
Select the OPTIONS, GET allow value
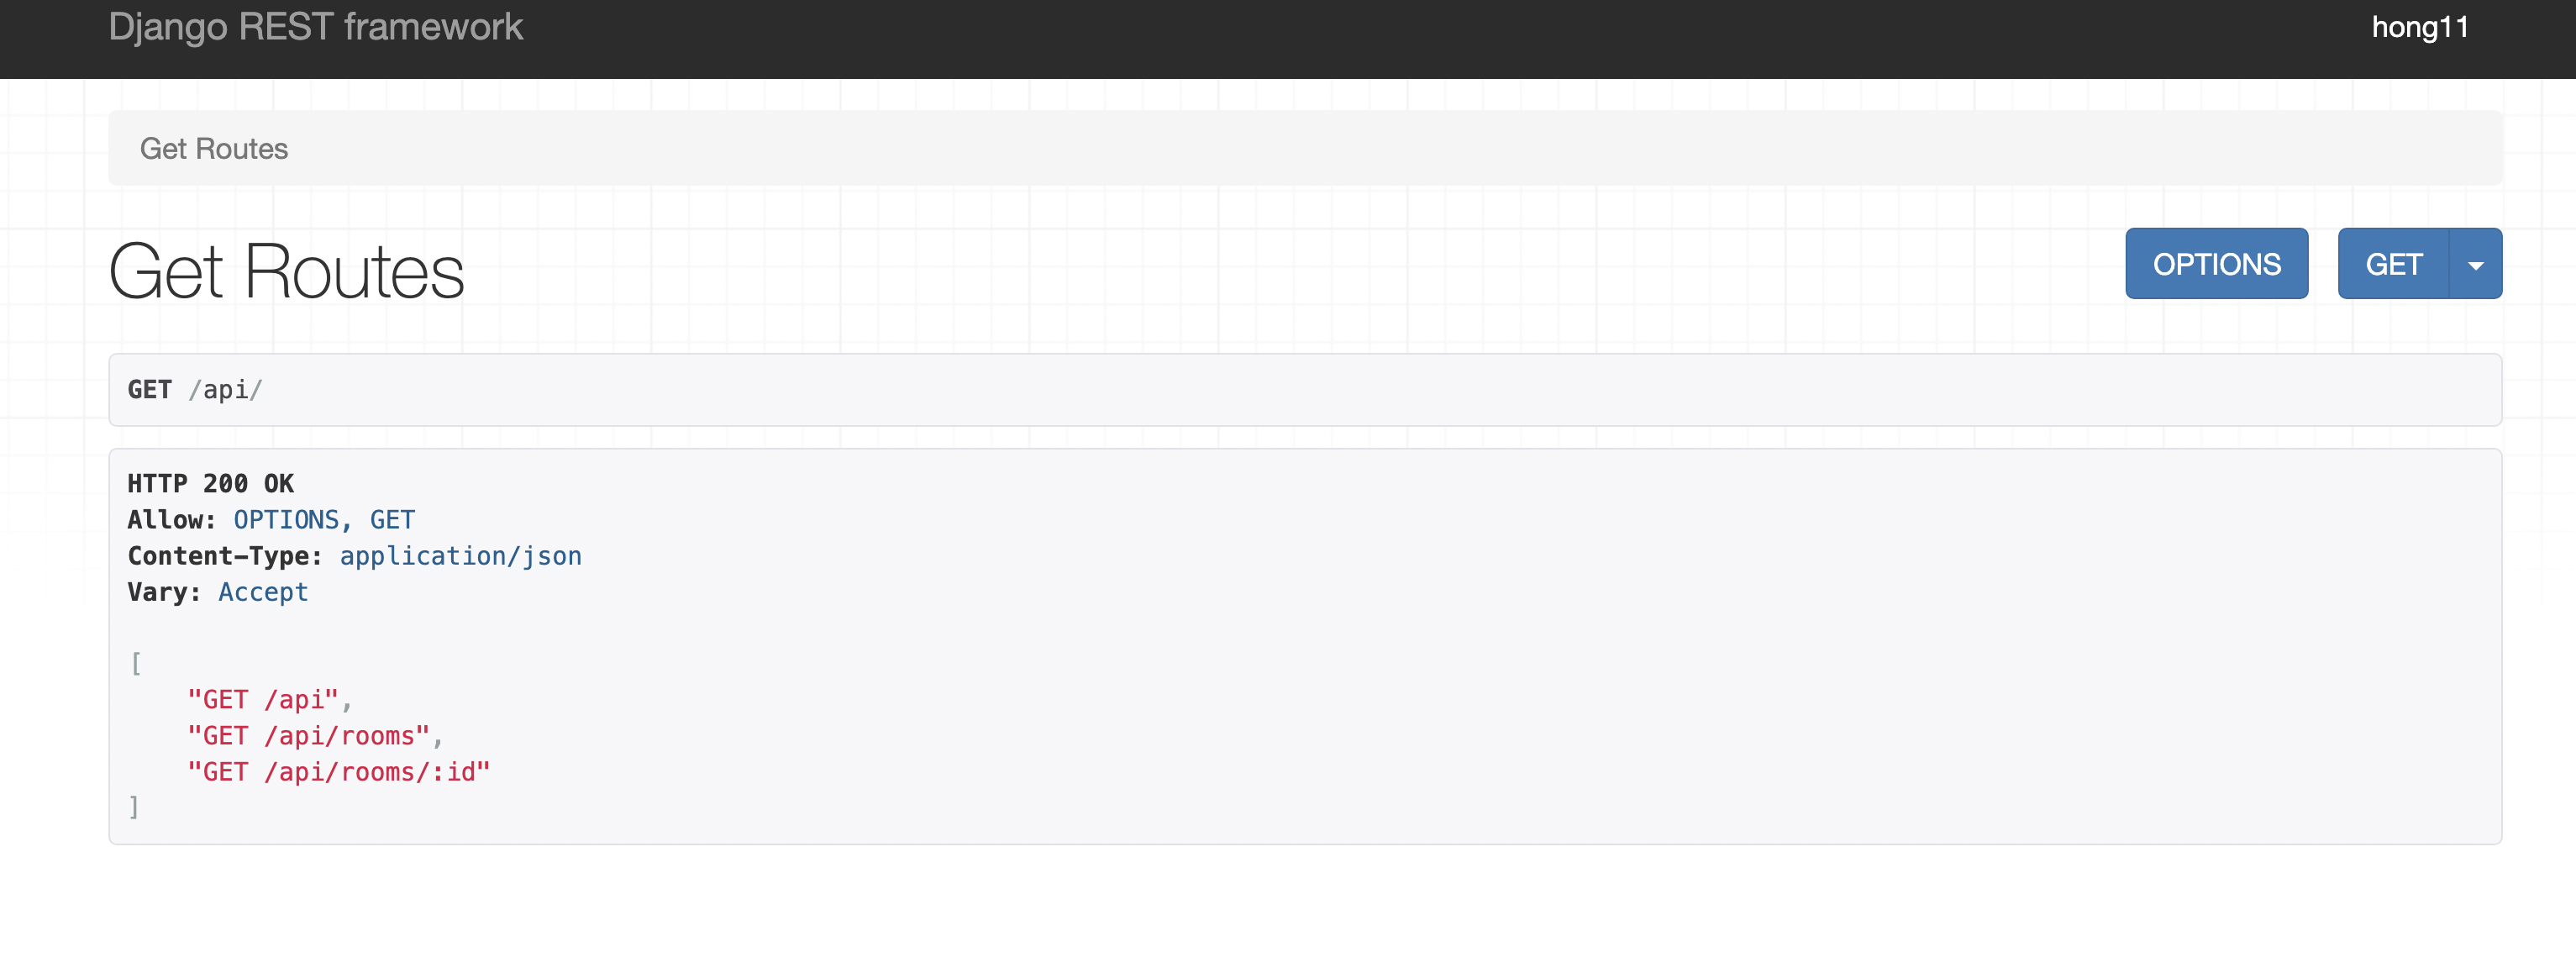pyautogui.click(x=324, y=520)
